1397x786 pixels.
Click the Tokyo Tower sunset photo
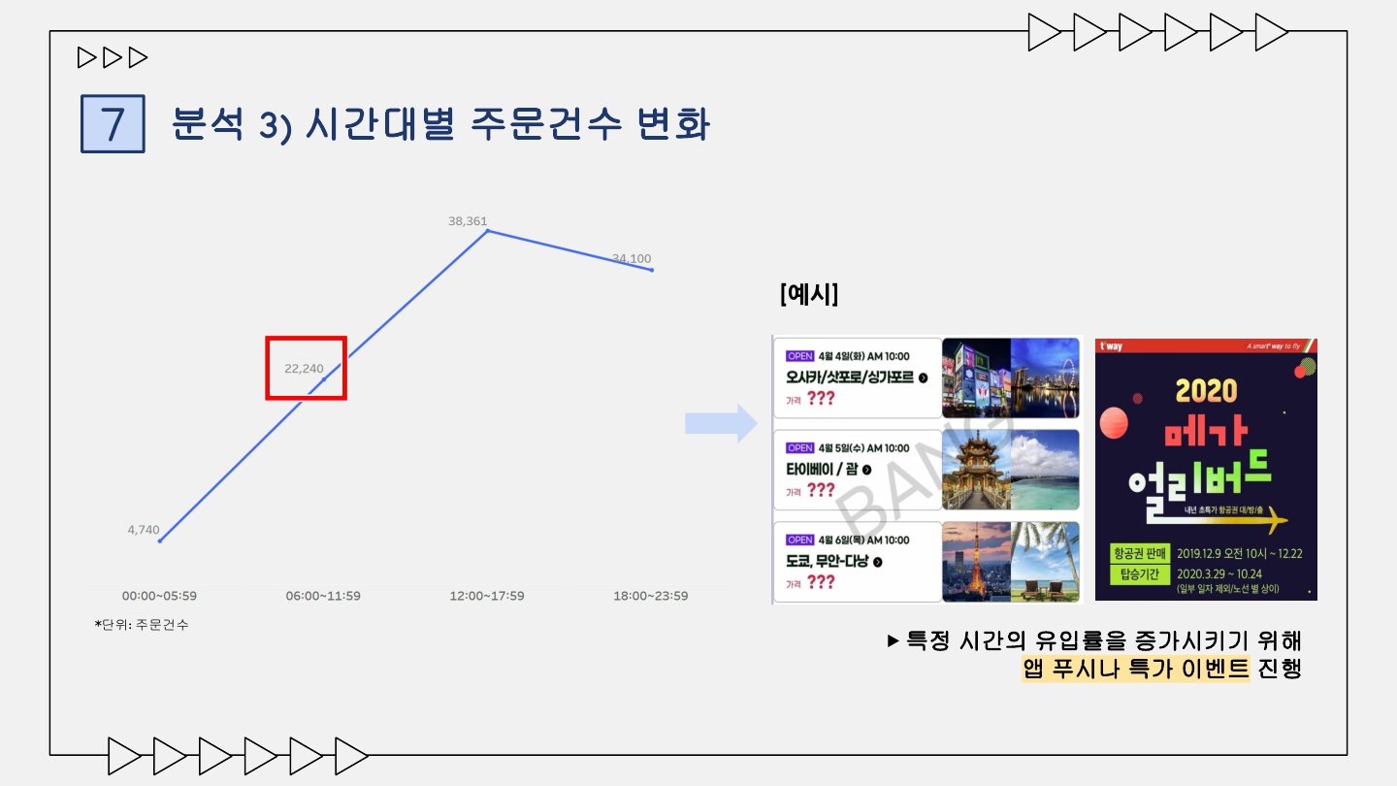coord(976,562)
